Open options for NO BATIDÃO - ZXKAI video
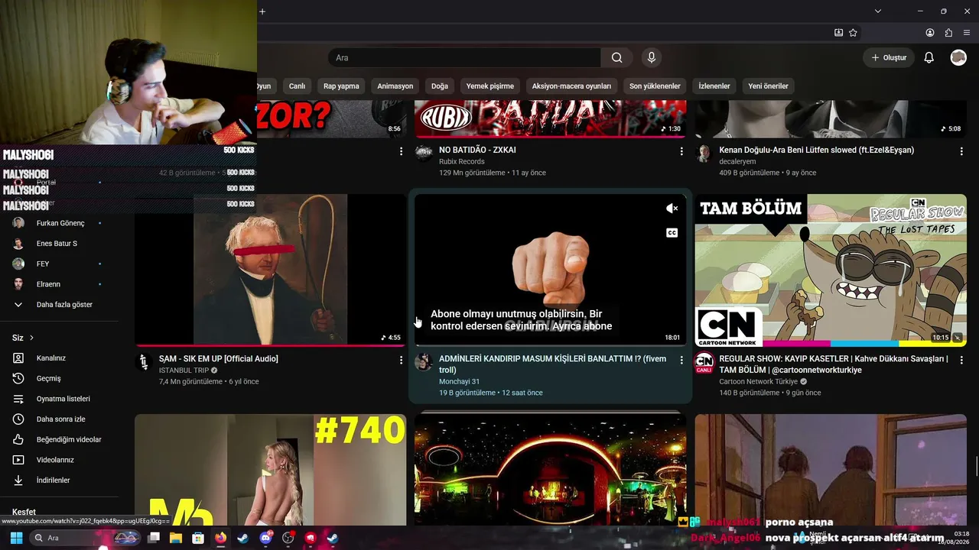Viewport: 979px width, 550px height. 681,151
